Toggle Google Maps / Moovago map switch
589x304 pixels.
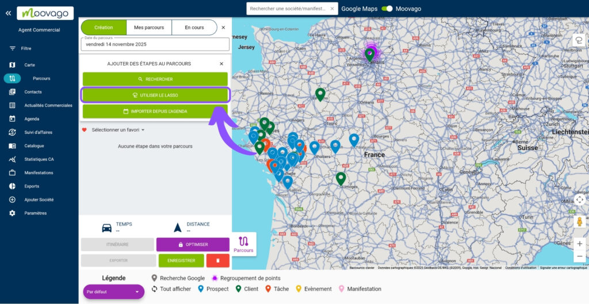point(387,9)
